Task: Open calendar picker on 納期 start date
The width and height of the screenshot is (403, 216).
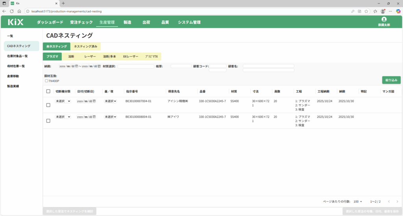Action: point(76,66)
